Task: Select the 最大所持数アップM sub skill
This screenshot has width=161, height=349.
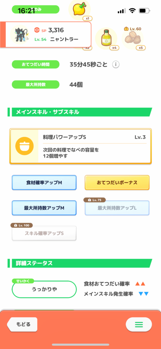Action: [x=44, y=208]
